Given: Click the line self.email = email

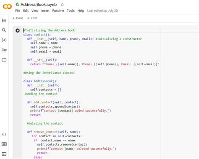Looking at the screenshot, I should pyautogui.click(x=46, y=51).
